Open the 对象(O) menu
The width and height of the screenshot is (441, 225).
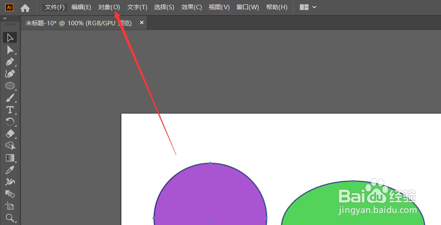point(109,7)
